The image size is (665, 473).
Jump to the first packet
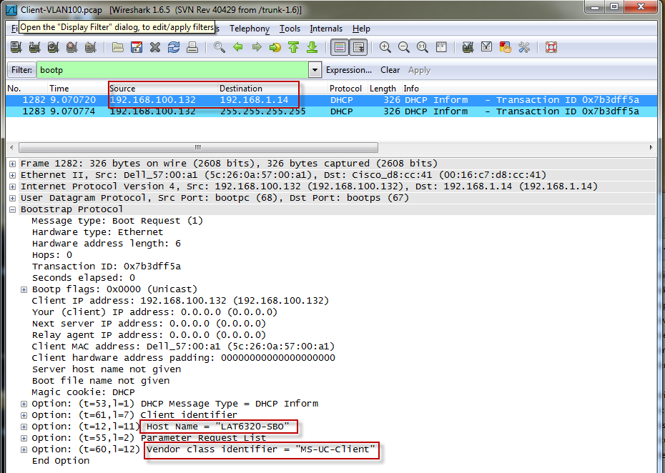[293, 47]
